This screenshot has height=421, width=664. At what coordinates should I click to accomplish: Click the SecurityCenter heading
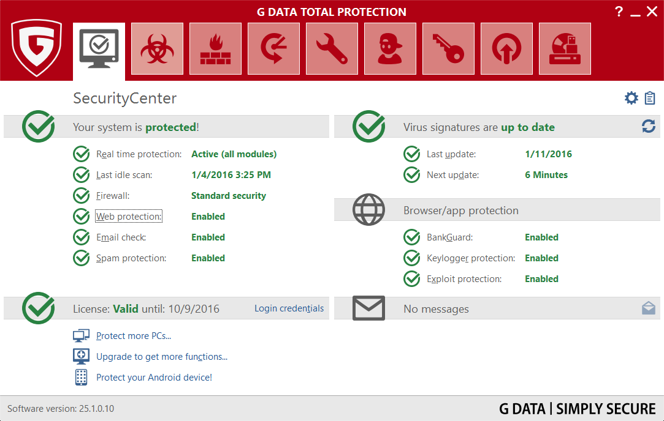(x=125, y=98)
